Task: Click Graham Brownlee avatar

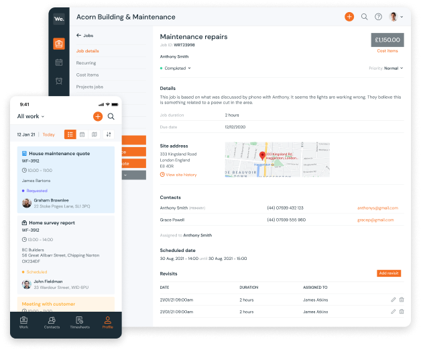Action: pyautogui.click(x=27, y=203)
